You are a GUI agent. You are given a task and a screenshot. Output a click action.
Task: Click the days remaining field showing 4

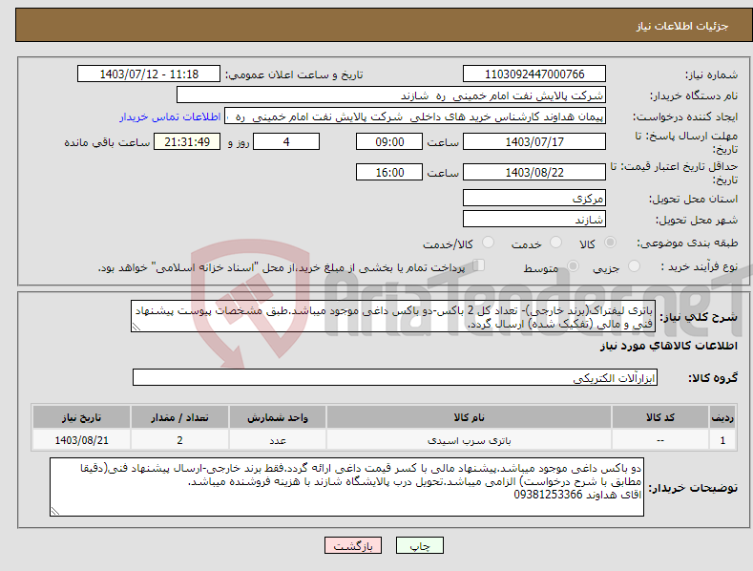click(286, 141)
